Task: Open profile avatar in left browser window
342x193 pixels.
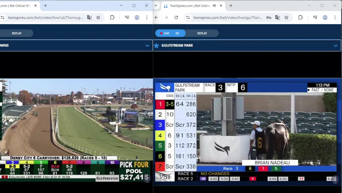Action: (137, 17)
